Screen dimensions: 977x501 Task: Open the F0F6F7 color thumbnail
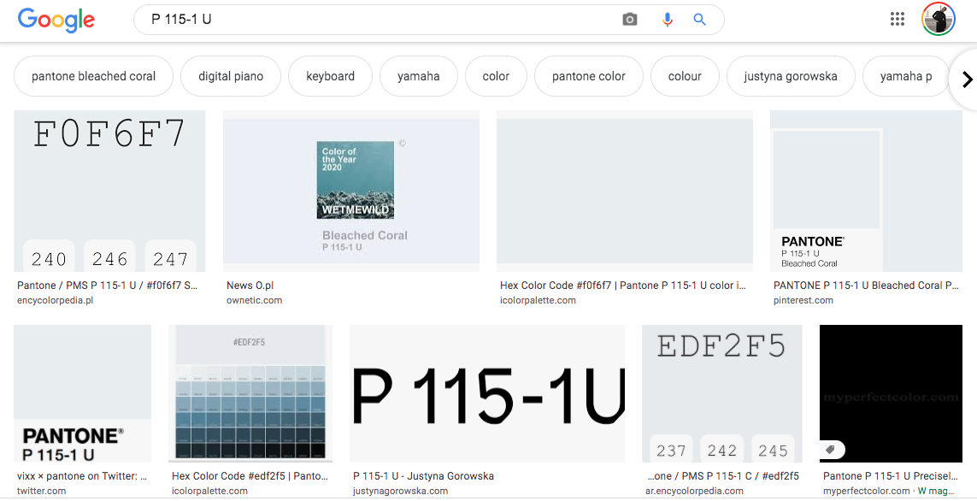(109, 191)
